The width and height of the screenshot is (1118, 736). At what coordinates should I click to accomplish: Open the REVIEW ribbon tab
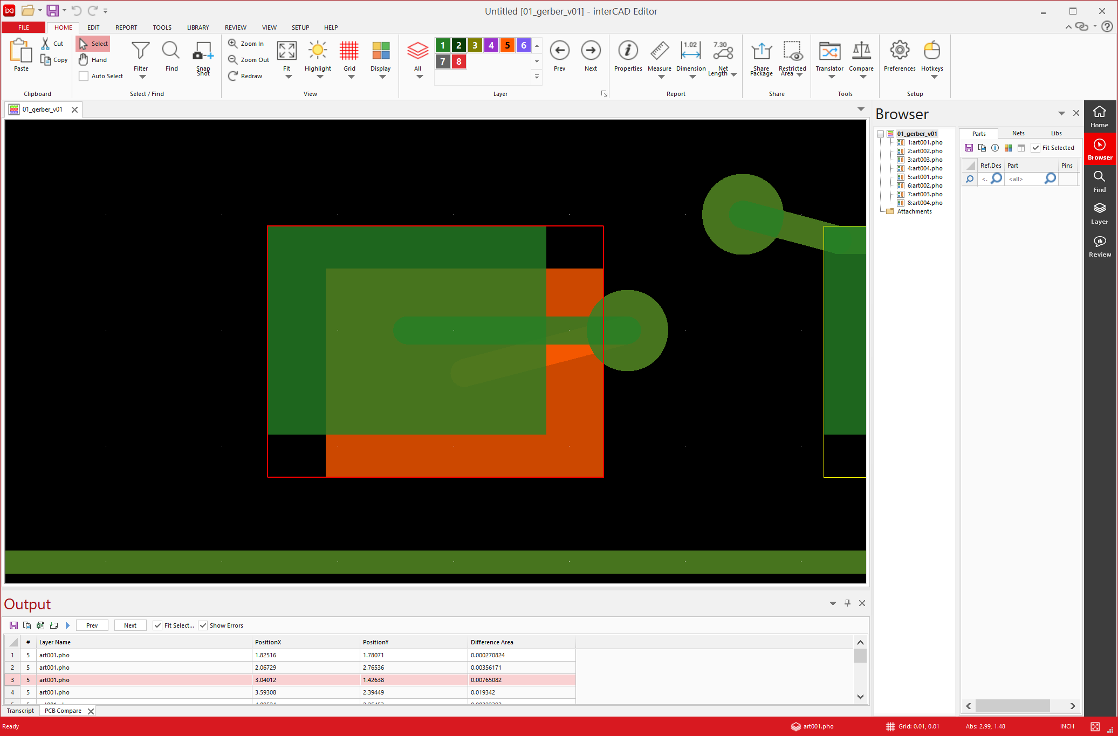point(235,27)
